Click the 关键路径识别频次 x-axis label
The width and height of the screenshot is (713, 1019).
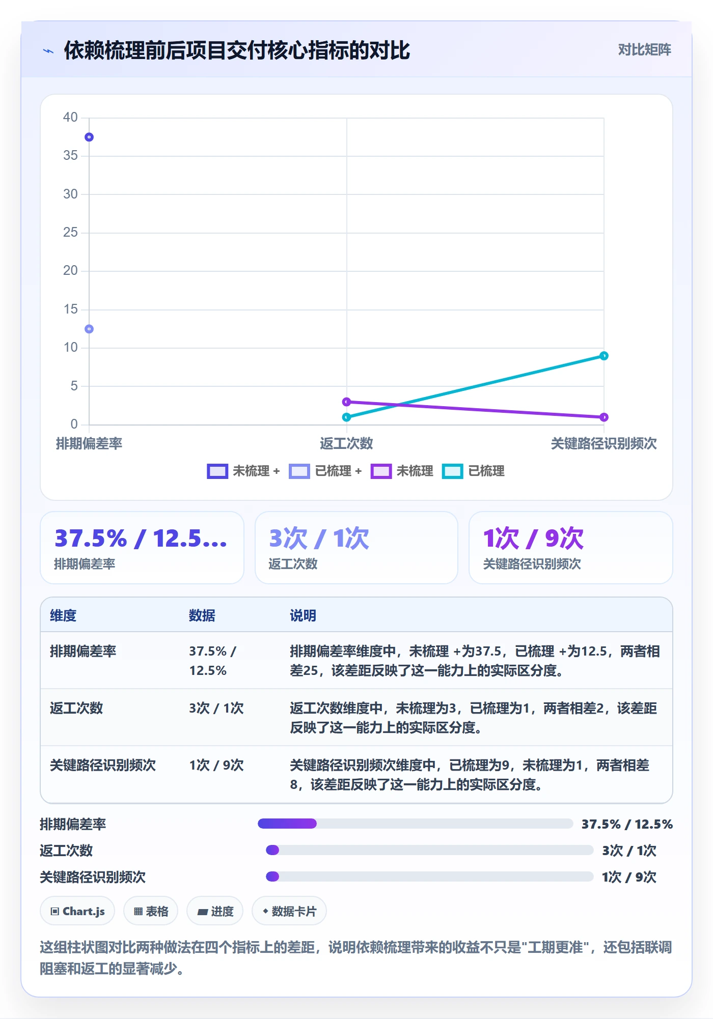pos(604,443)
